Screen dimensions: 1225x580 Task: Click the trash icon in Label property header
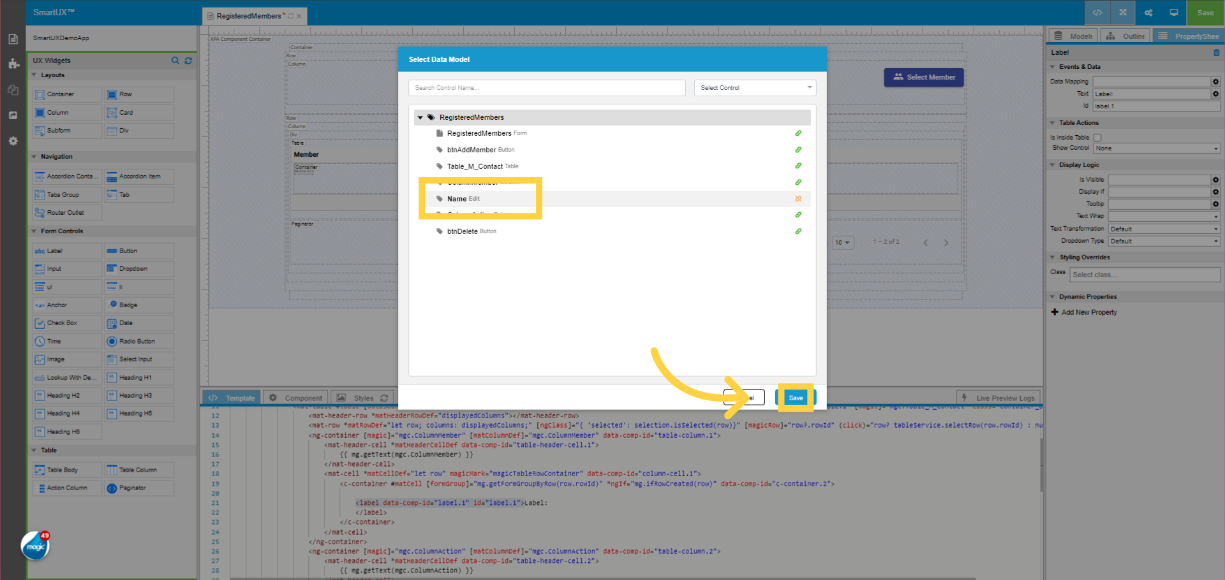point(1216,52)
